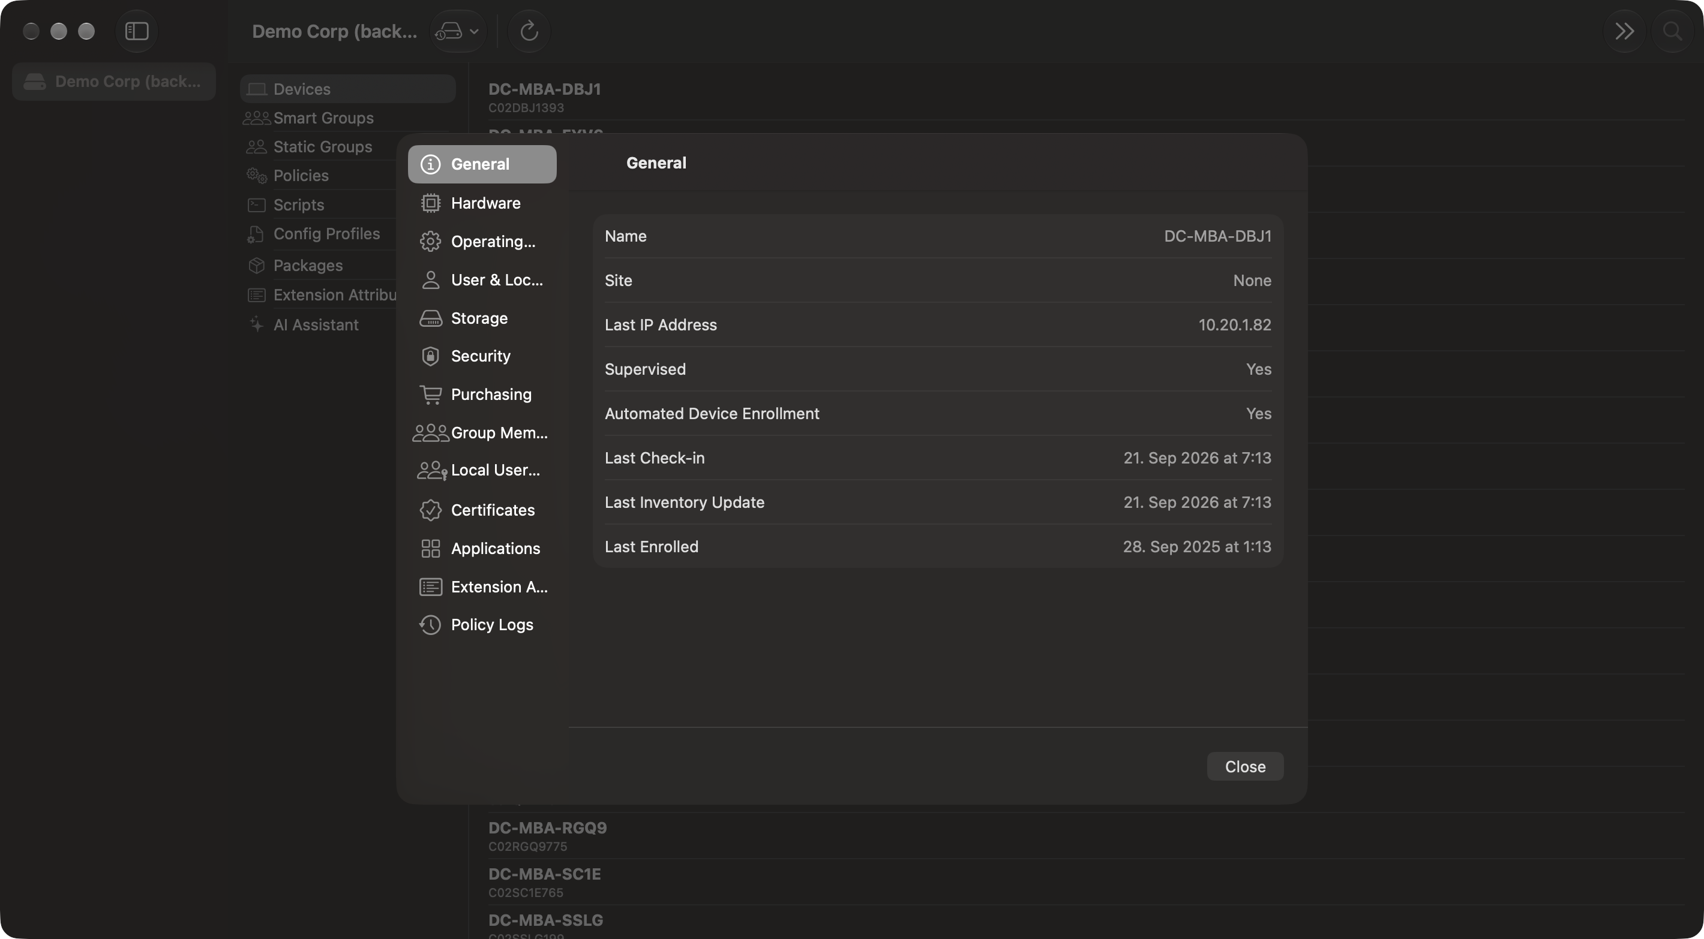
Task: Click the Last Check-in date value
Action: click(x=1196, y=458)
